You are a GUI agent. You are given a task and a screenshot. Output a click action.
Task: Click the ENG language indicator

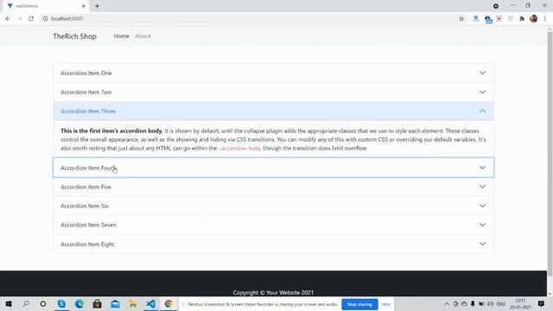pos(501,303)
